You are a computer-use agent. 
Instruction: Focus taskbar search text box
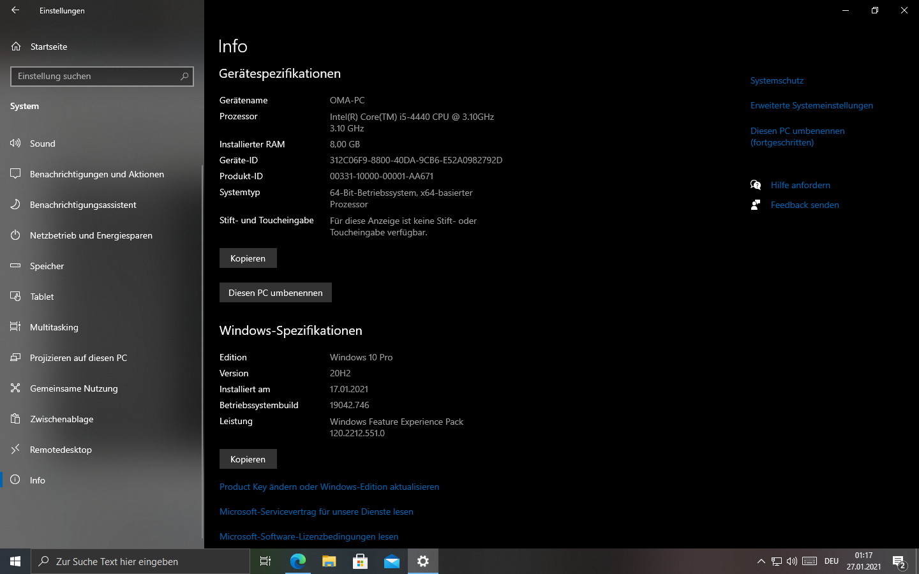tap(140, 561)
